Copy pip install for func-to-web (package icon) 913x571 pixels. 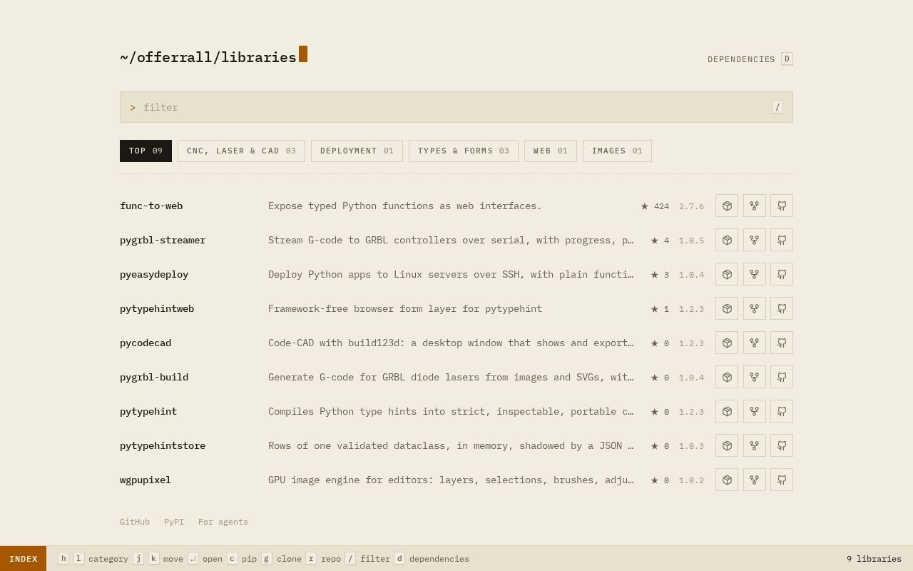727,206
